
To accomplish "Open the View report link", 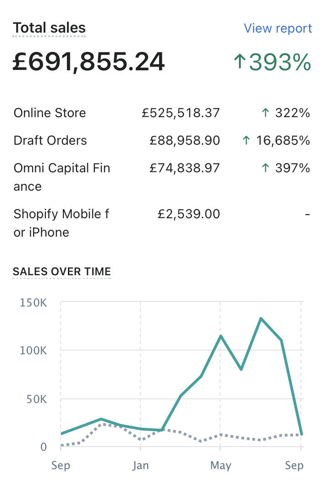I will pyautogui.click(x=277, y=28).
